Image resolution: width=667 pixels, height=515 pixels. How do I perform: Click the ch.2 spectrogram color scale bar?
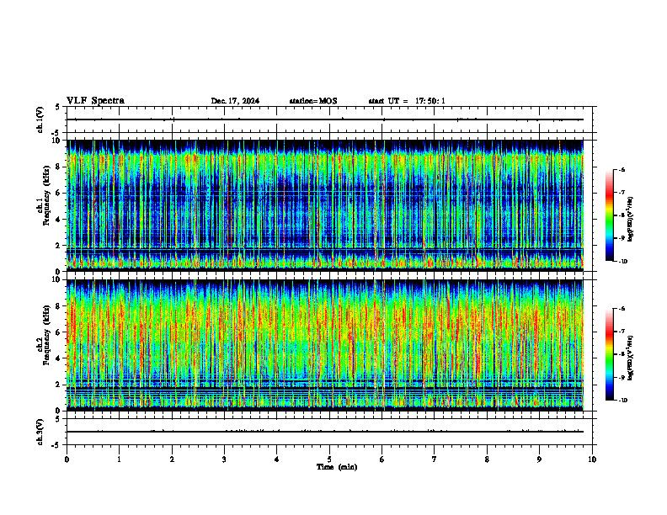pyautogui.click(x=609, y=354)
